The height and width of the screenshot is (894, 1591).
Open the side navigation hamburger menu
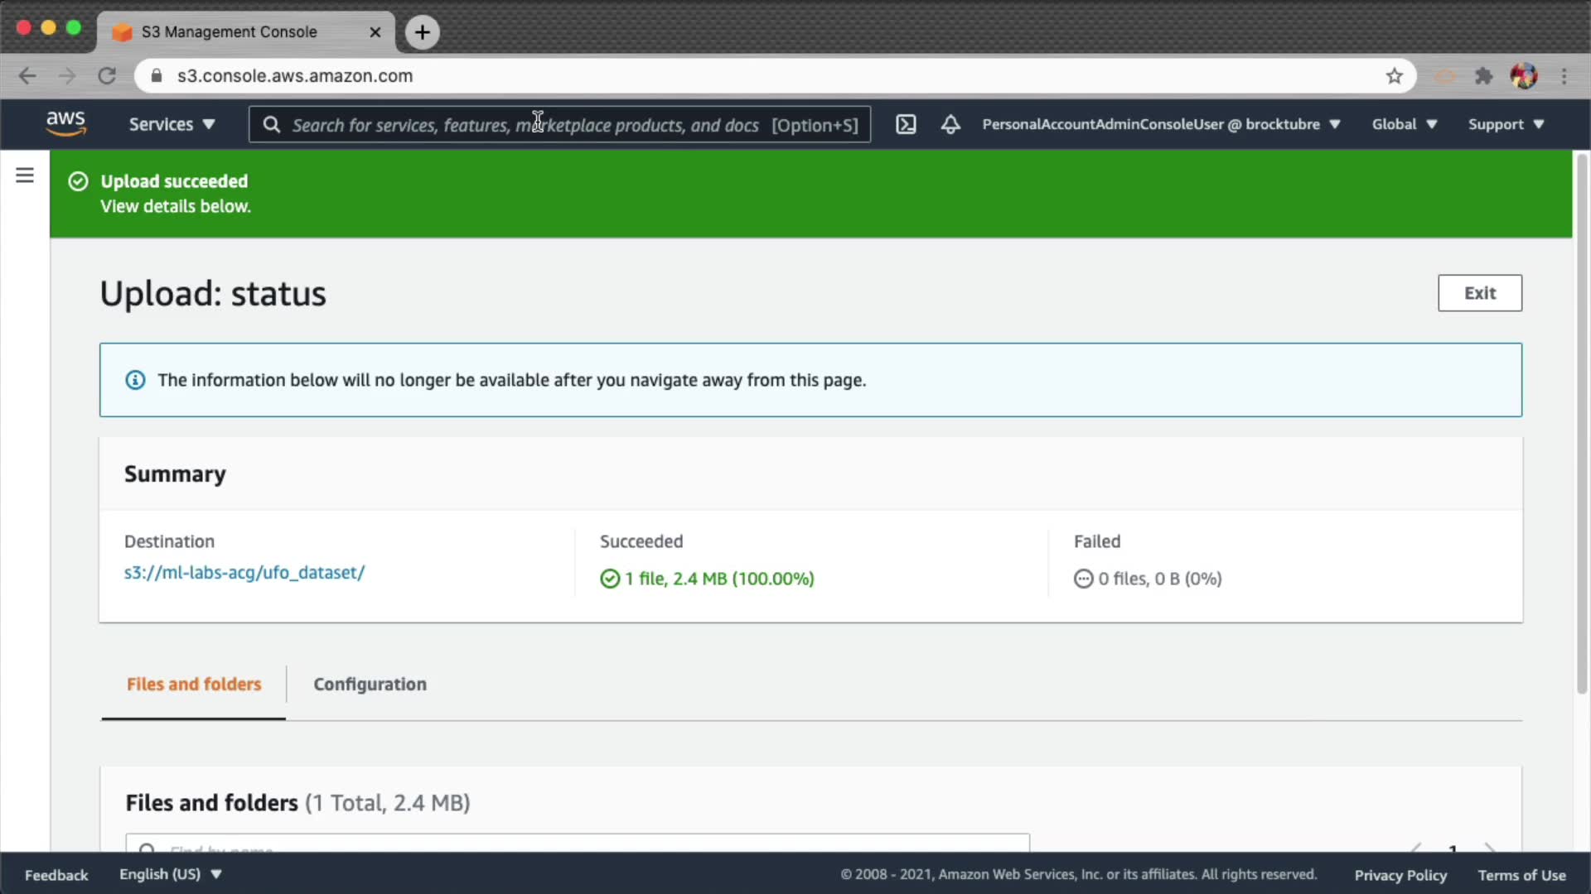click(25, 175)
